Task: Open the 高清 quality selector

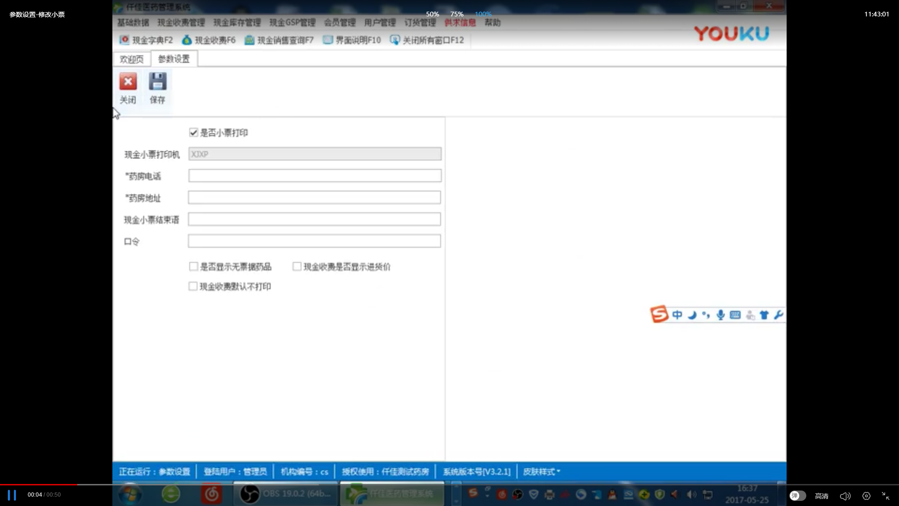Action: click(822, 496)
